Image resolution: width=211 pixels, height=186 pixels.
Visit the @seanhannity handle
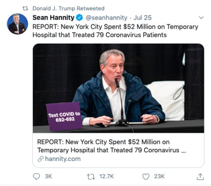point(106,18)
